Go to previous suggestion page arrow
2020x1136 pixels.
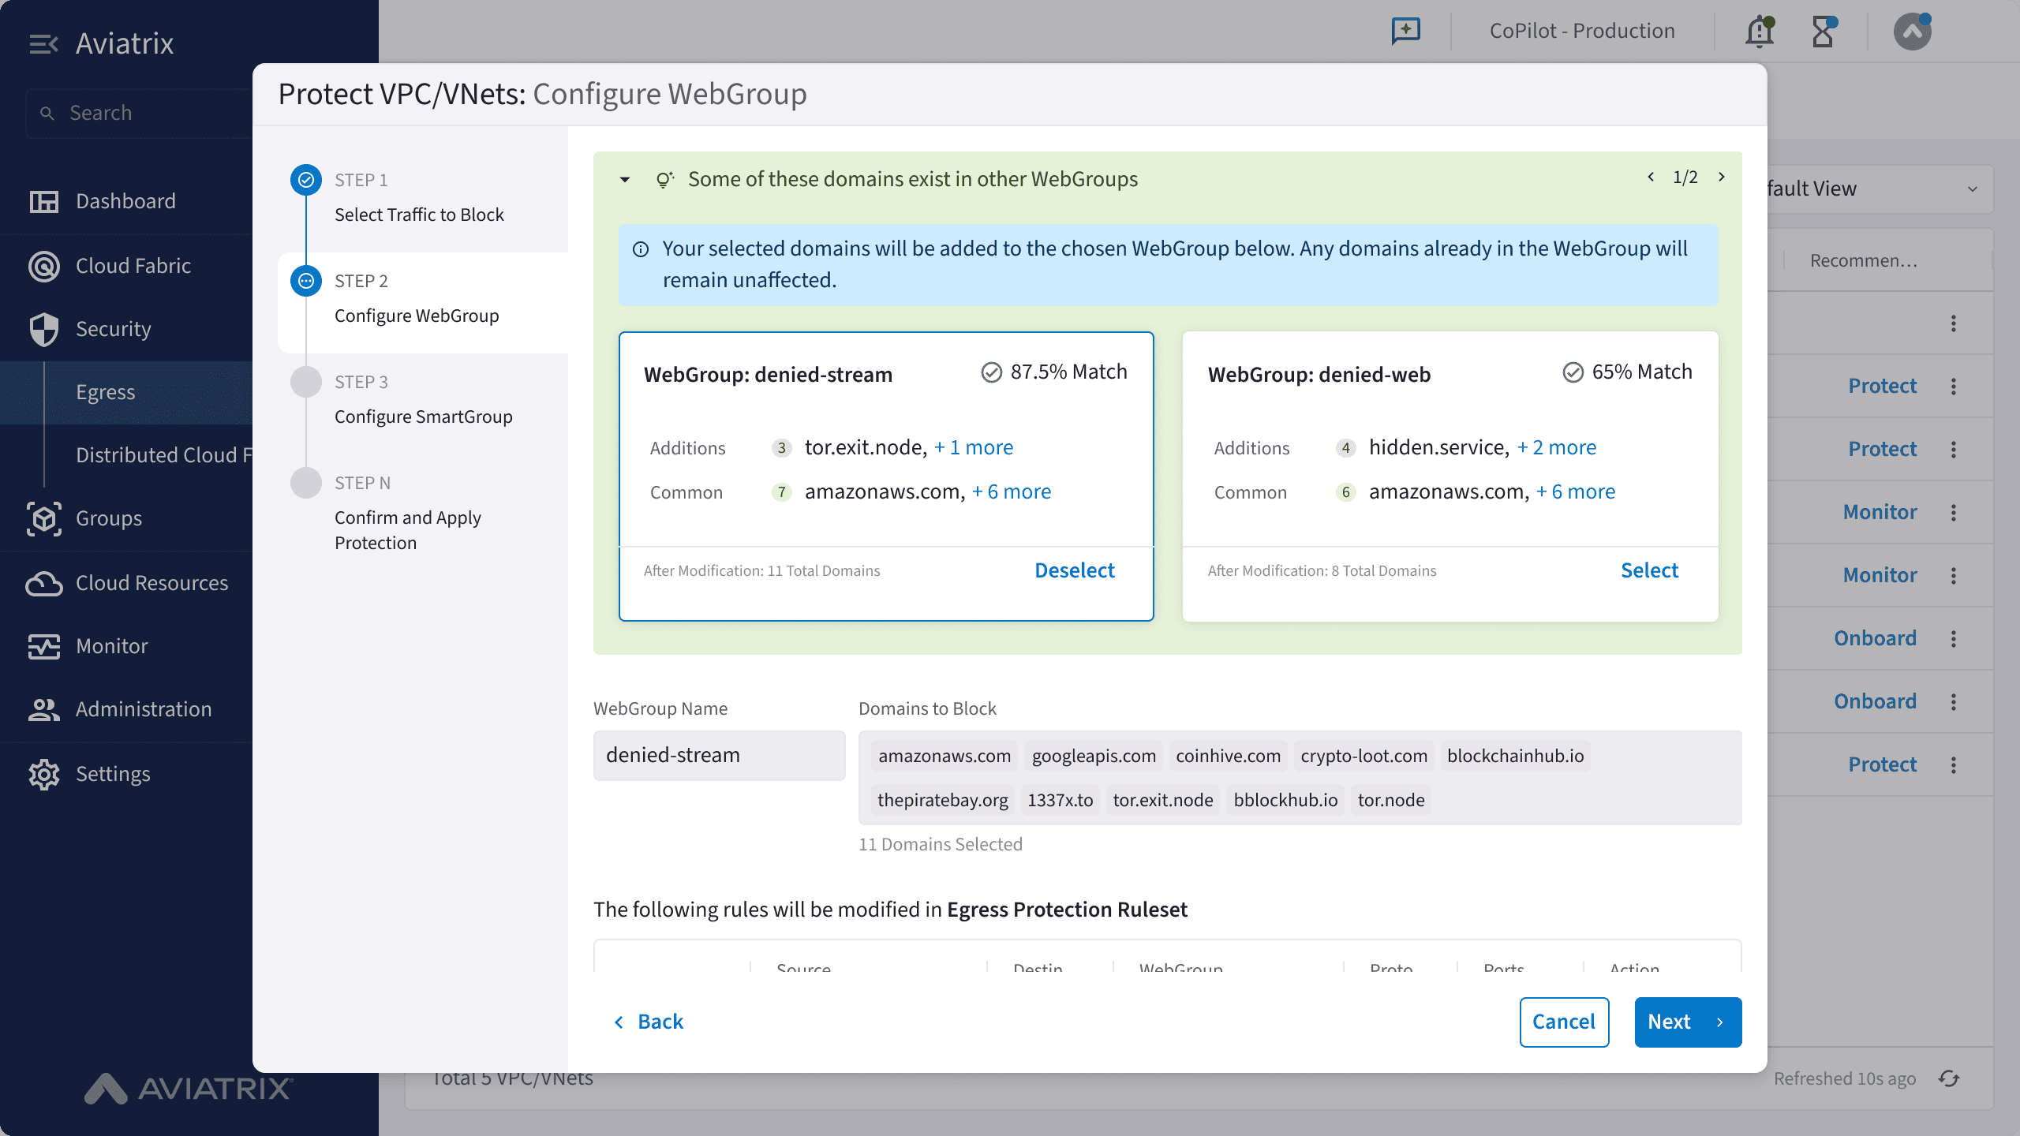(1651, 177)
